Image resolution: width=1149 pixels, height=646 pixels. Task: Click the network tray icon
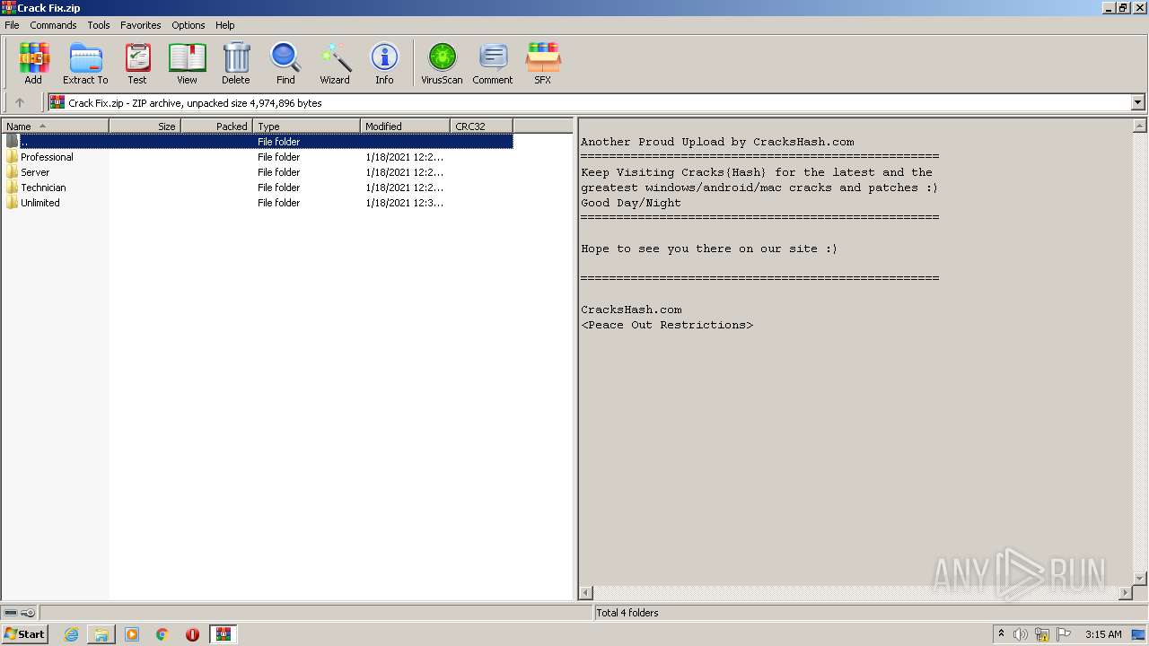click(x=1042, y=634)
